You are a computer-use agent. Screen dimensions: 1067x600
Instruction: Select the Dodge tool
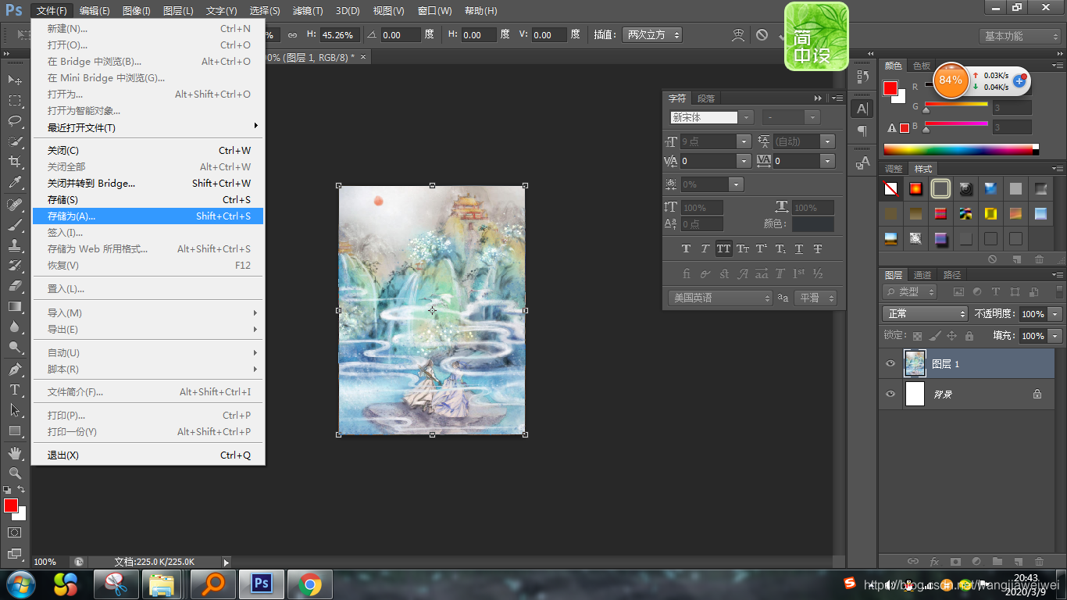[x=15, y=347]
